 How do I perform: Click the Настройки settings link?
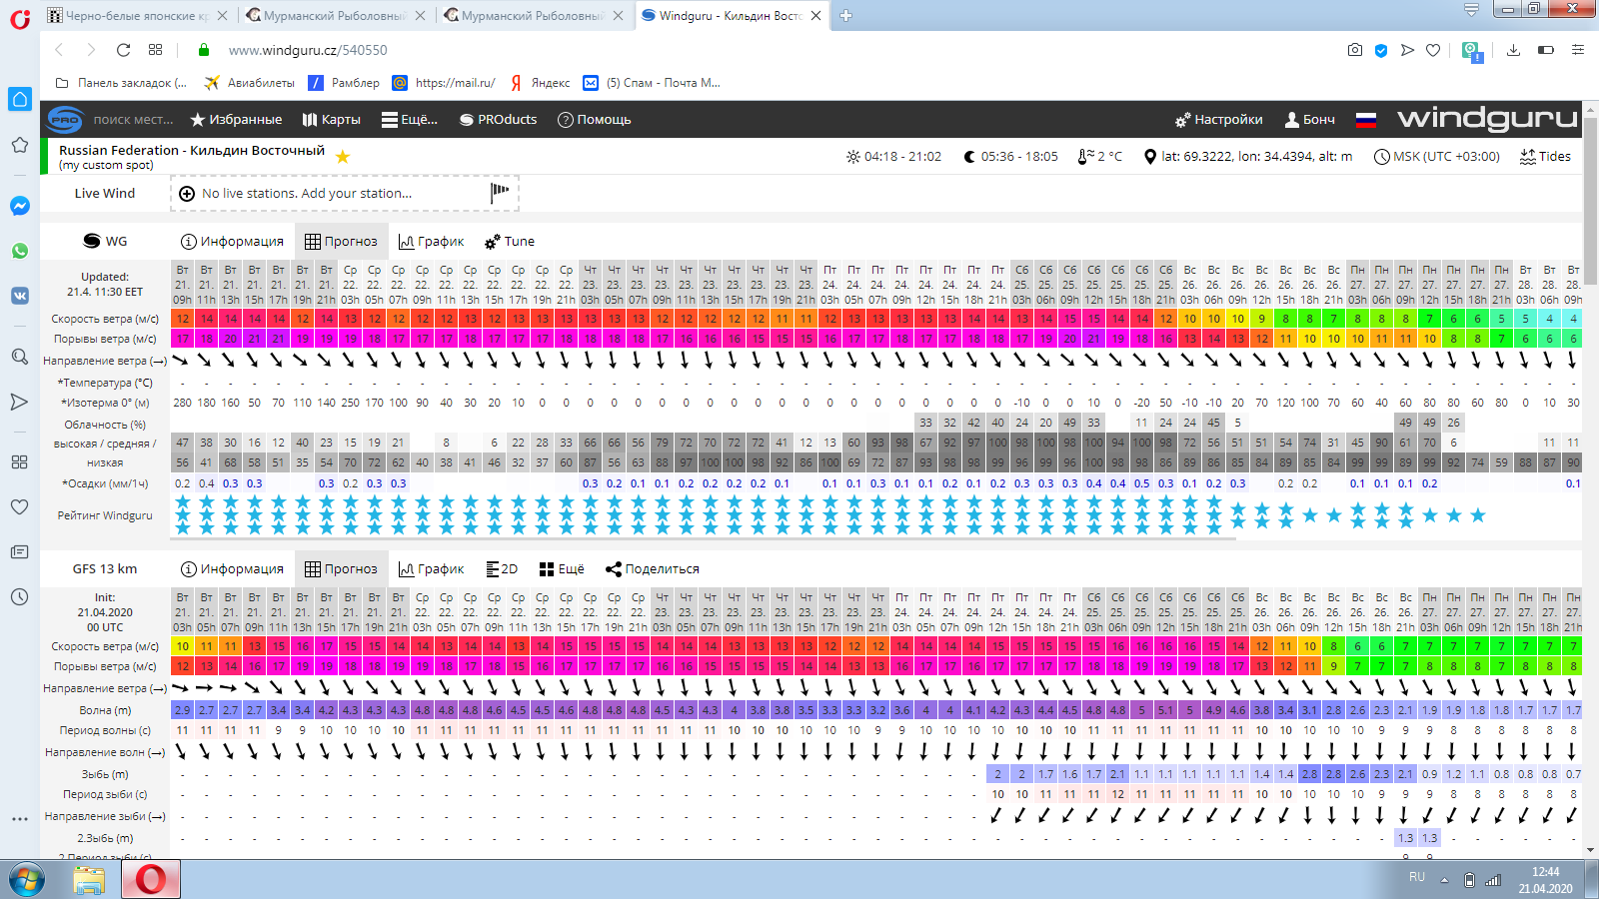coord(1218,120)
